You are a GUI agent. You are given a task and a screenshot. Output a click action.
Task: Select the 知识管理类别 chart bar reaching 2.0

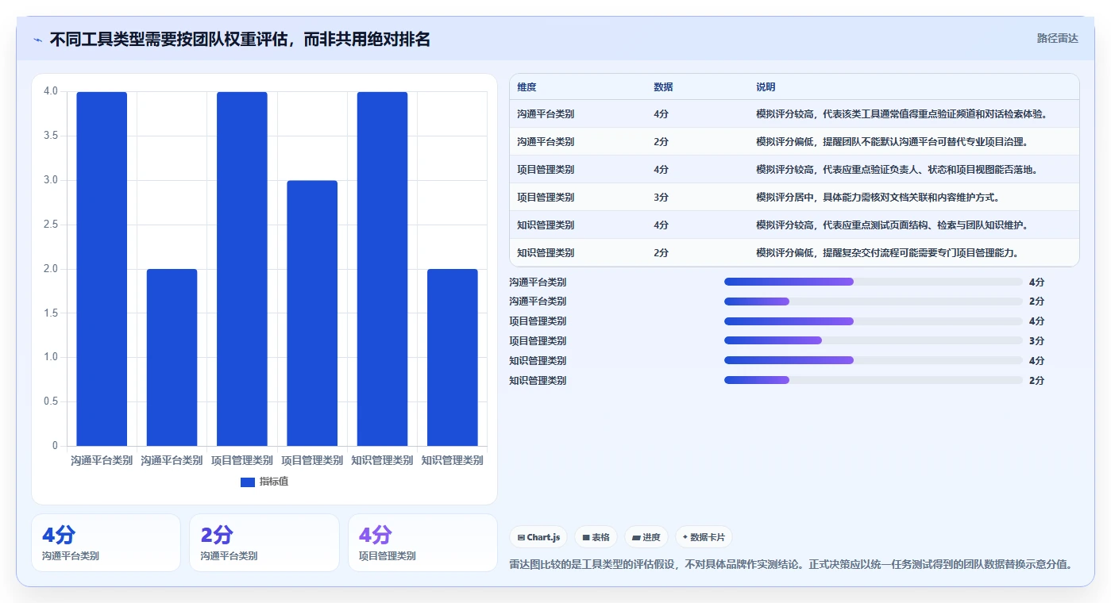tap(452, 357)
